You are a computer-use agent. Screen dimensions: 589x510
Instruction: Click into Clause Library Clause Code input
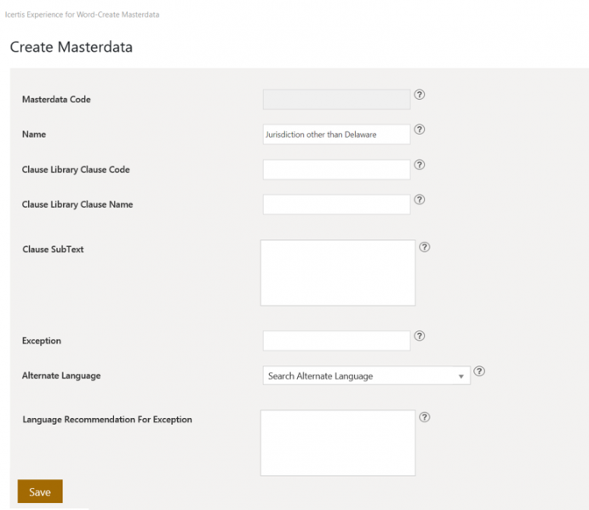pos(336,169)
